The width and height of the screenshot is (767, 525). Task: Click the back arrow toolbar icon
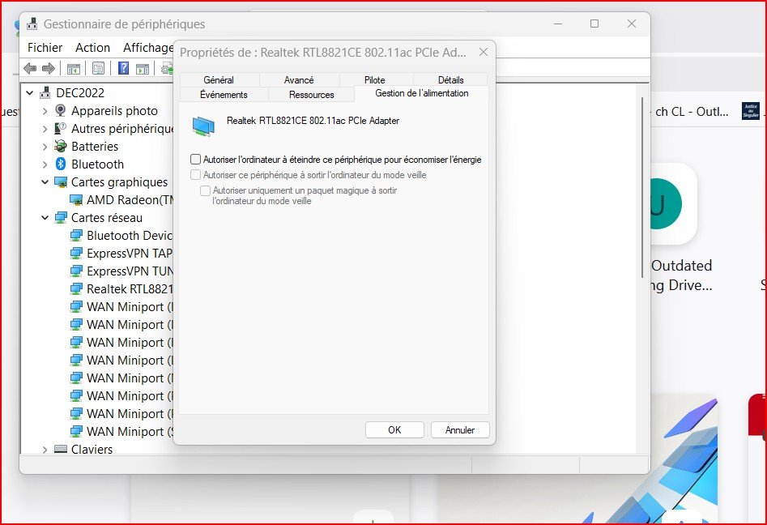tap(30, 68)
